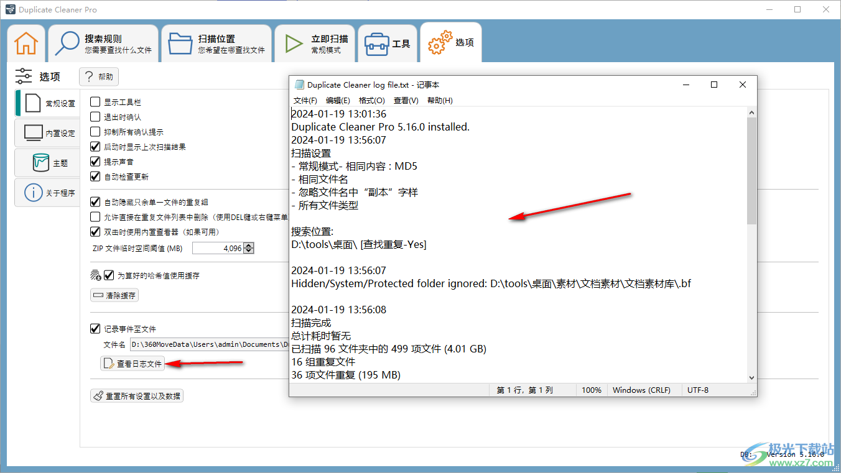Click Notepad scrollbar down arrow
Image resolution: width=841 pixels, height=473 pixels.
[x=751, y=377]
